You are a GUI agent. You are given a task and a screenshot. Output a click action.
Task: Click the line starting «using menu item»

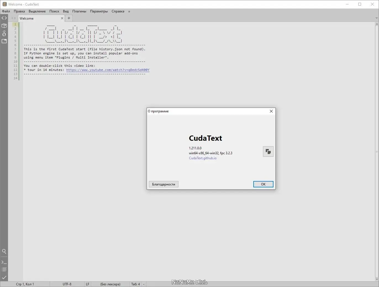pyautogui.click(x=66, y=57)
